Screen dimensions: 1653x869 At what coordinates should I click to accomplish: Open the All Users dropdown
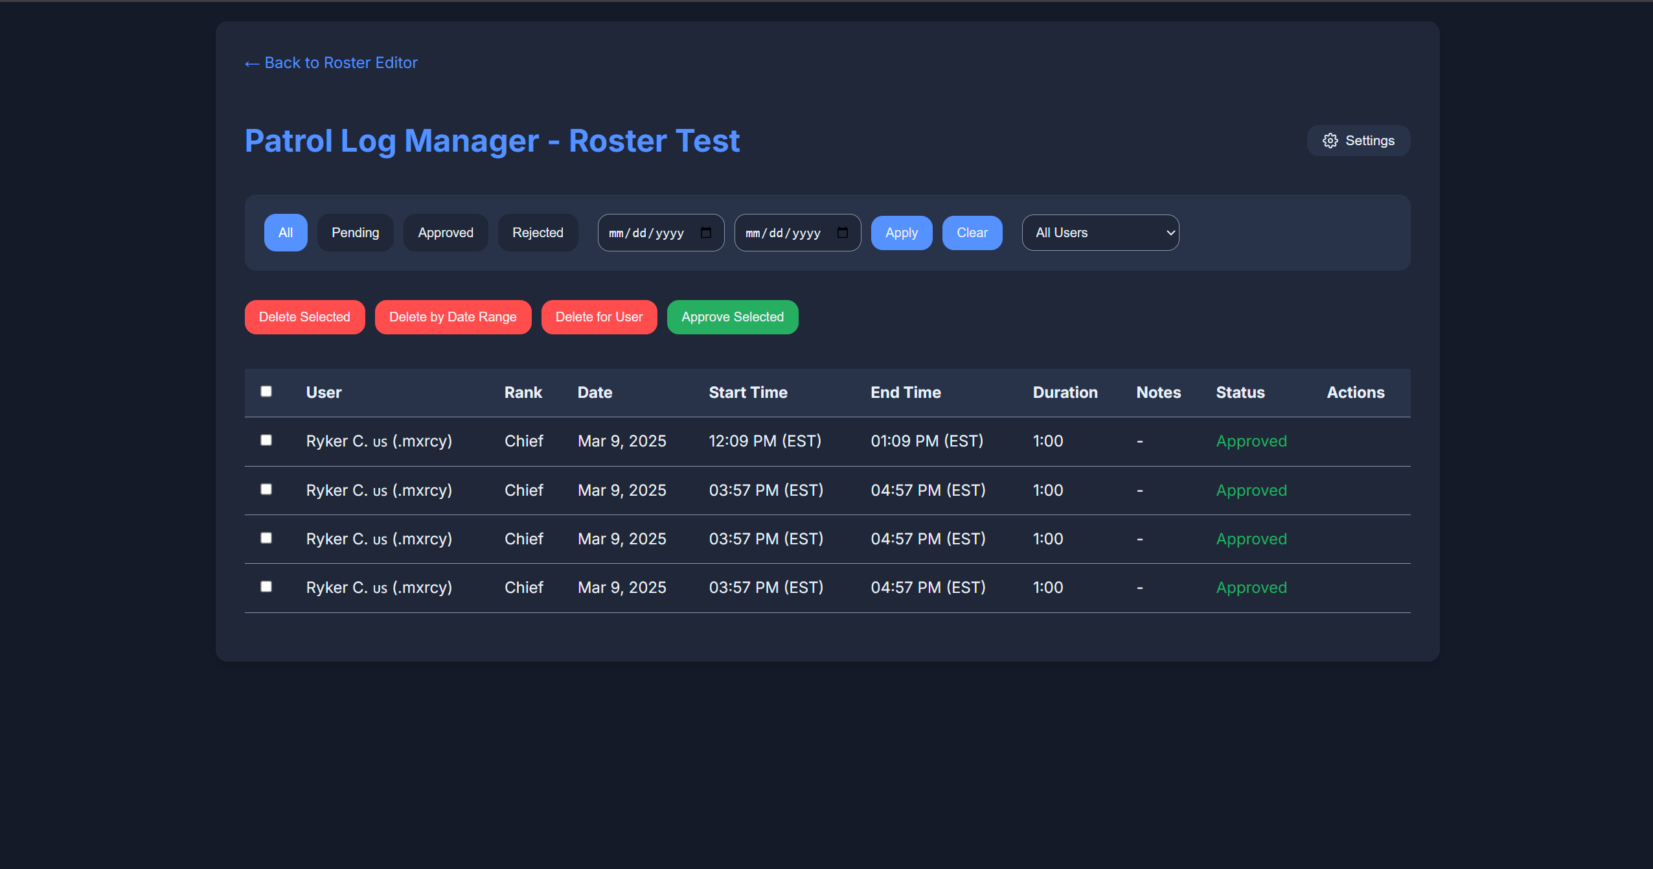1100,233
